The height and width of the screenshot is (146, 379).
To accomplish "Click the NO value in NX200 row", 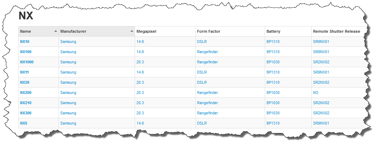I will pos(316,93).
